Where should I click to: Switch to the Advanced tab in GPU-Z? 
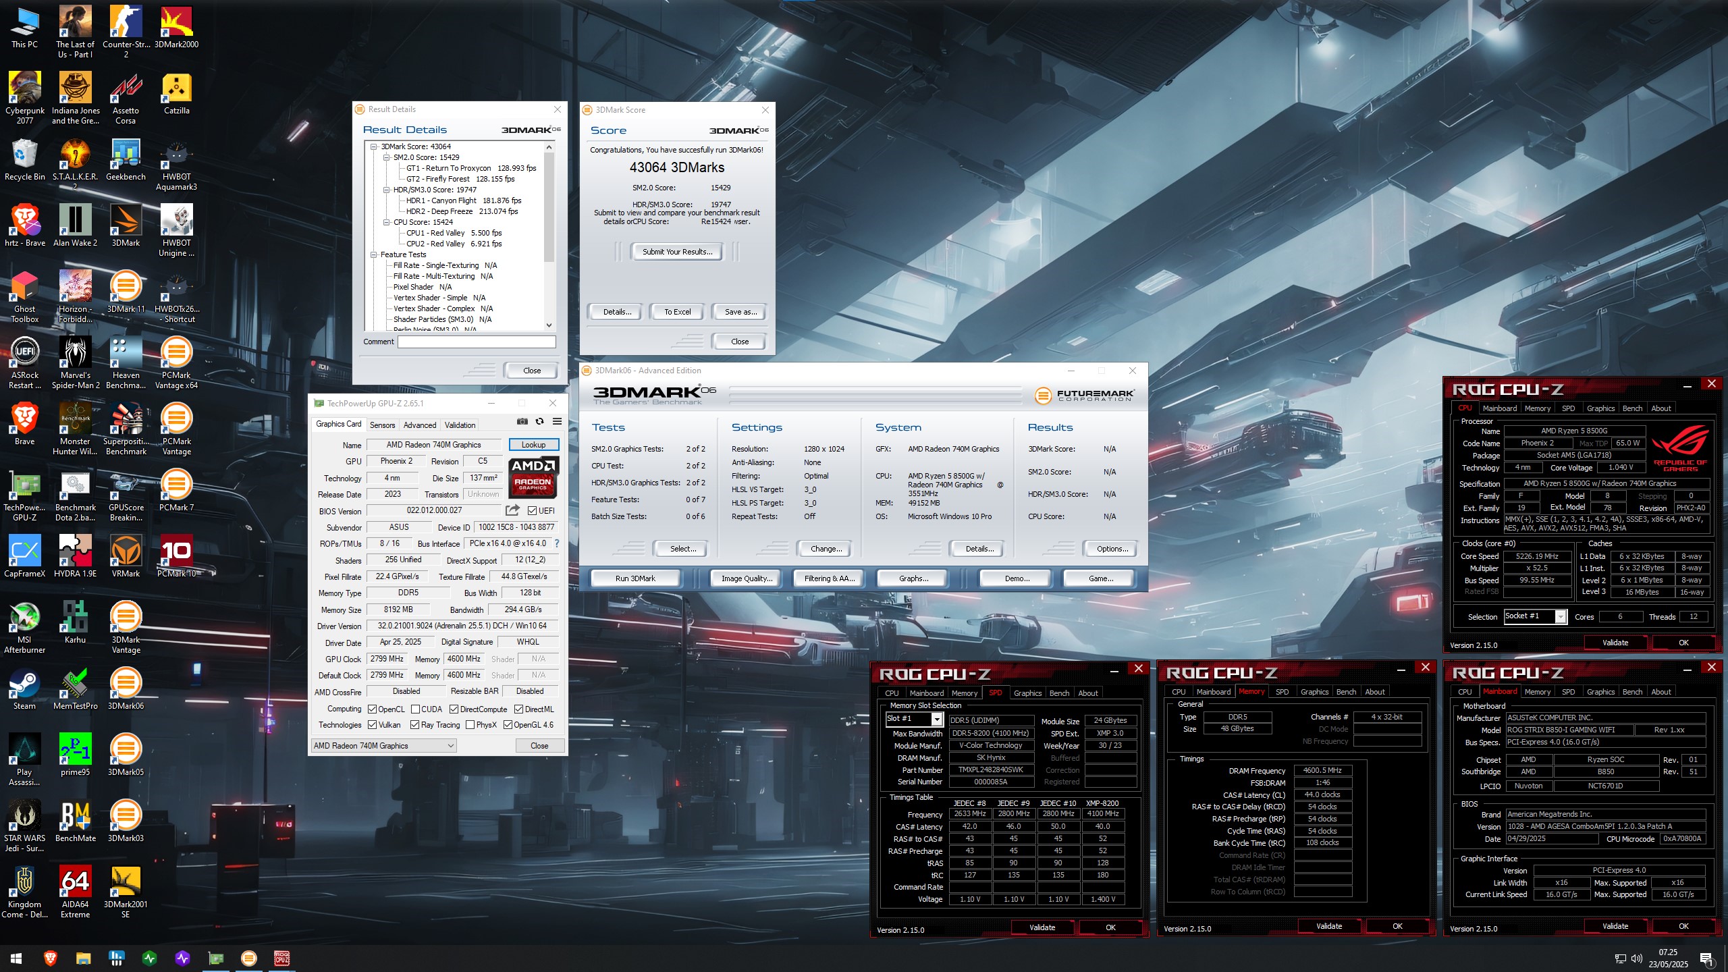(419, 425)
